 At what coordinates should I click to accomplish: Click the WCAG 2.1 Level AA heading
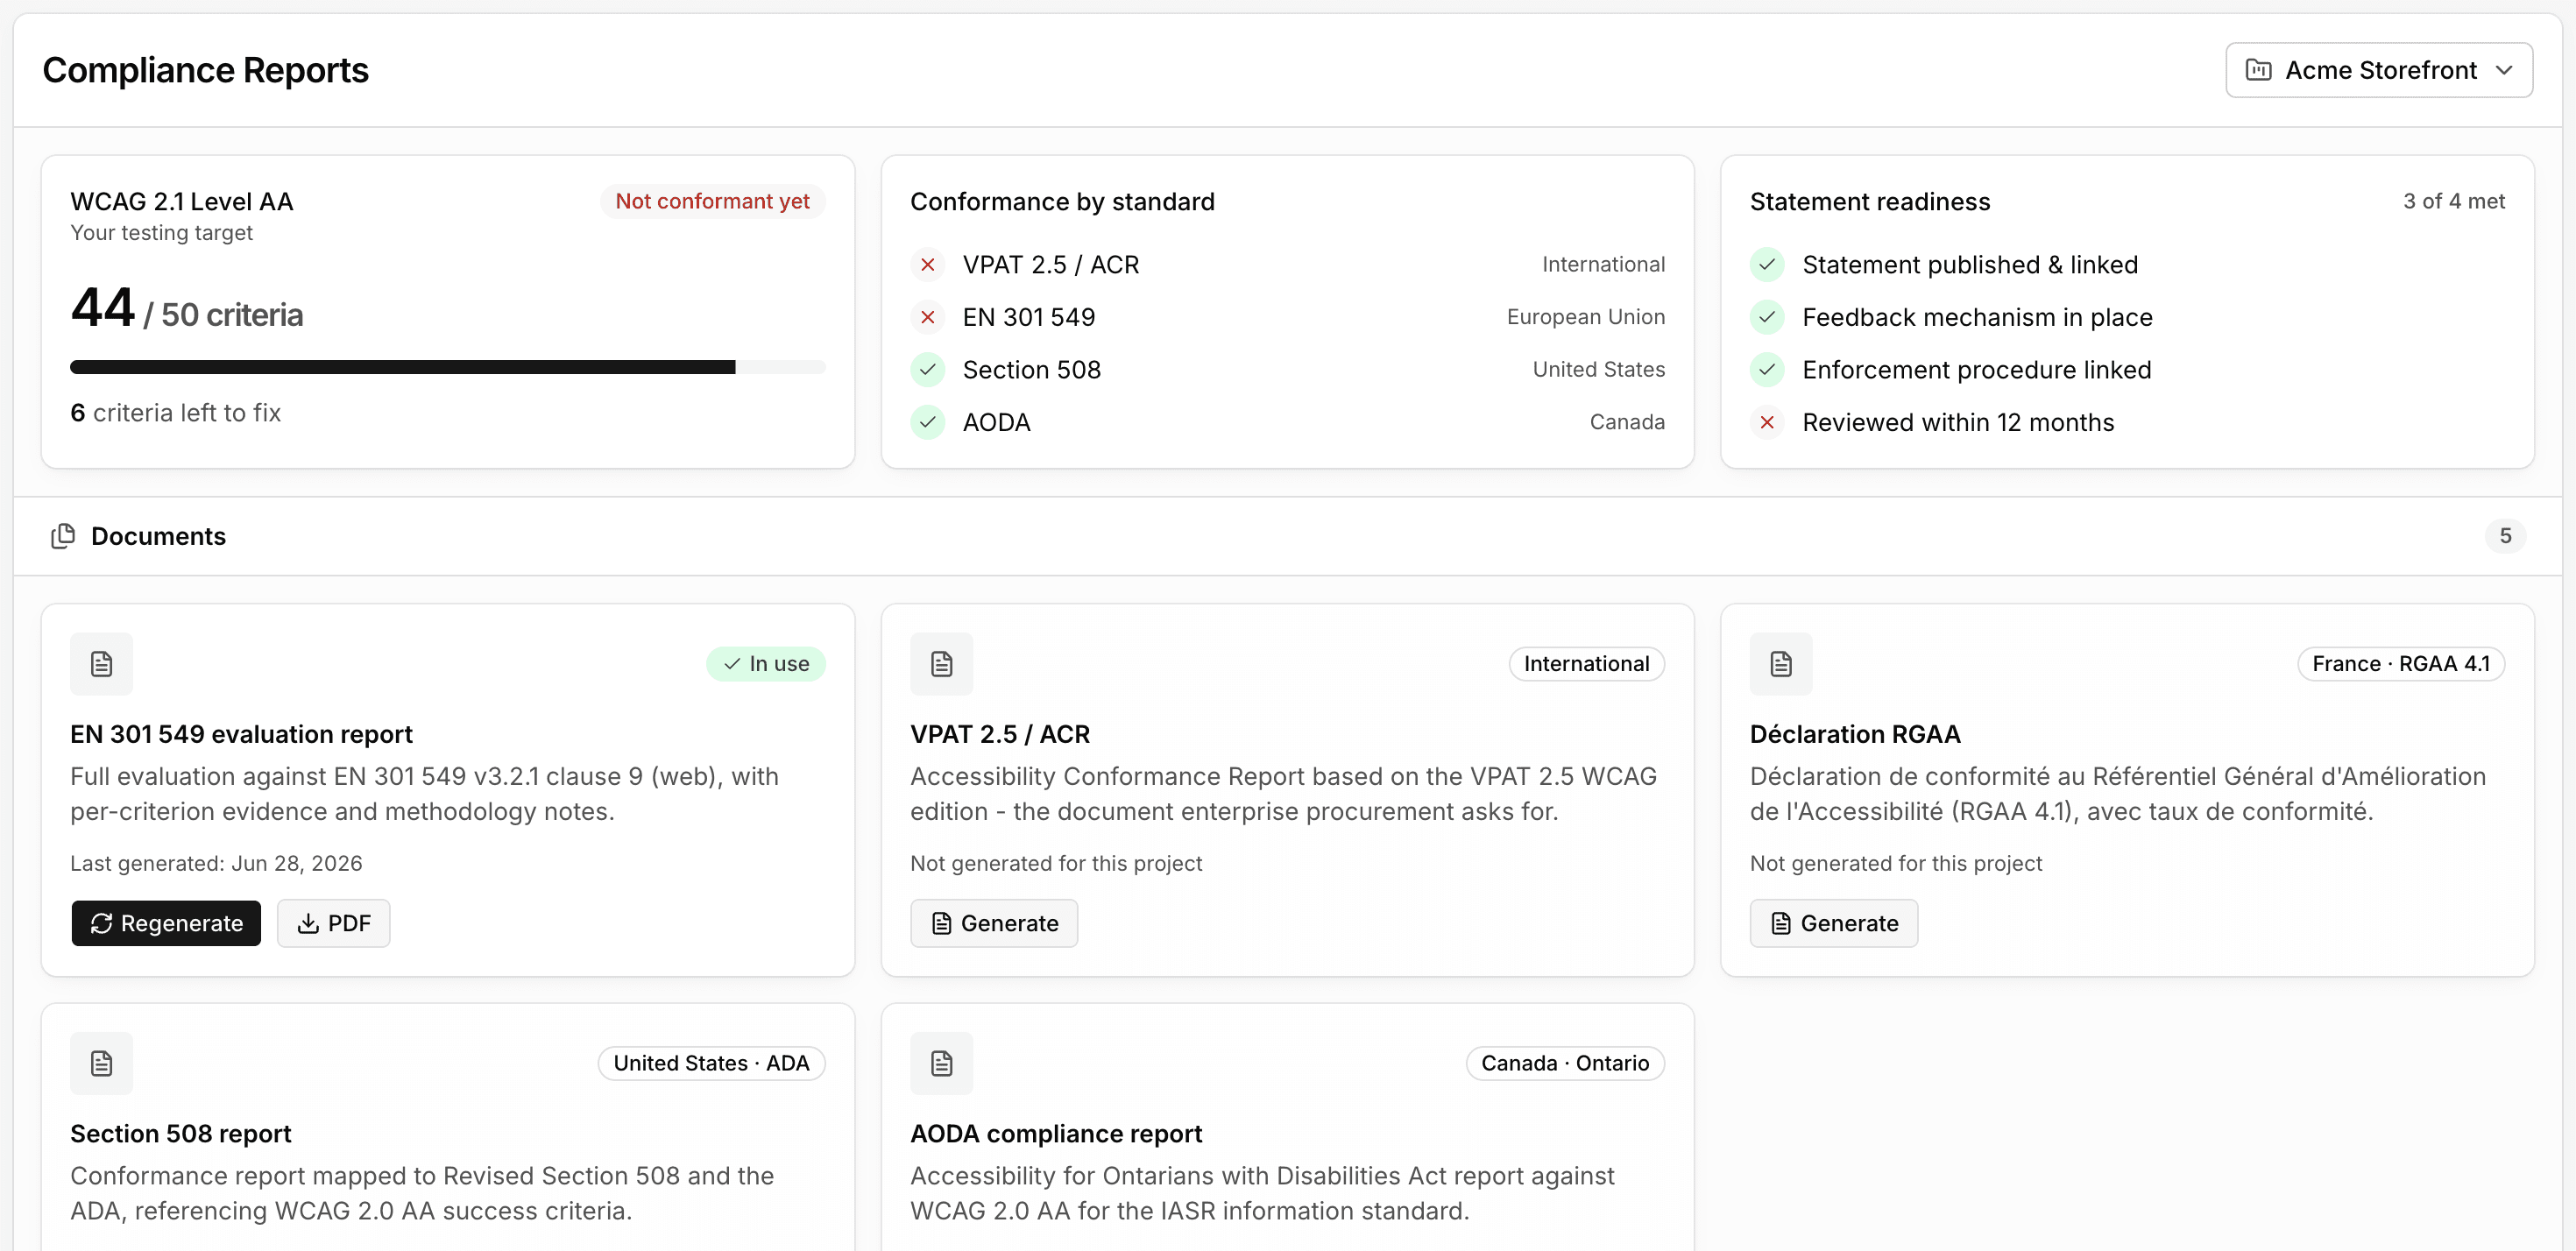point(182,201)
